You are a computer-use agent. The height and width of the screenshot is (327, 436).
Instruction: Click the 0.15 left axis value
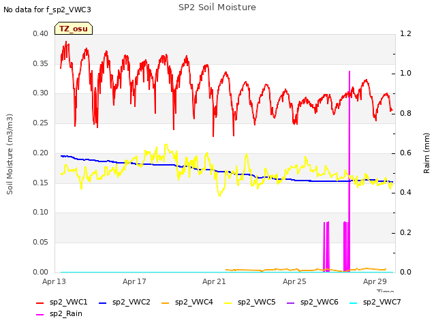pyautogui.click(x=41, y=183)
